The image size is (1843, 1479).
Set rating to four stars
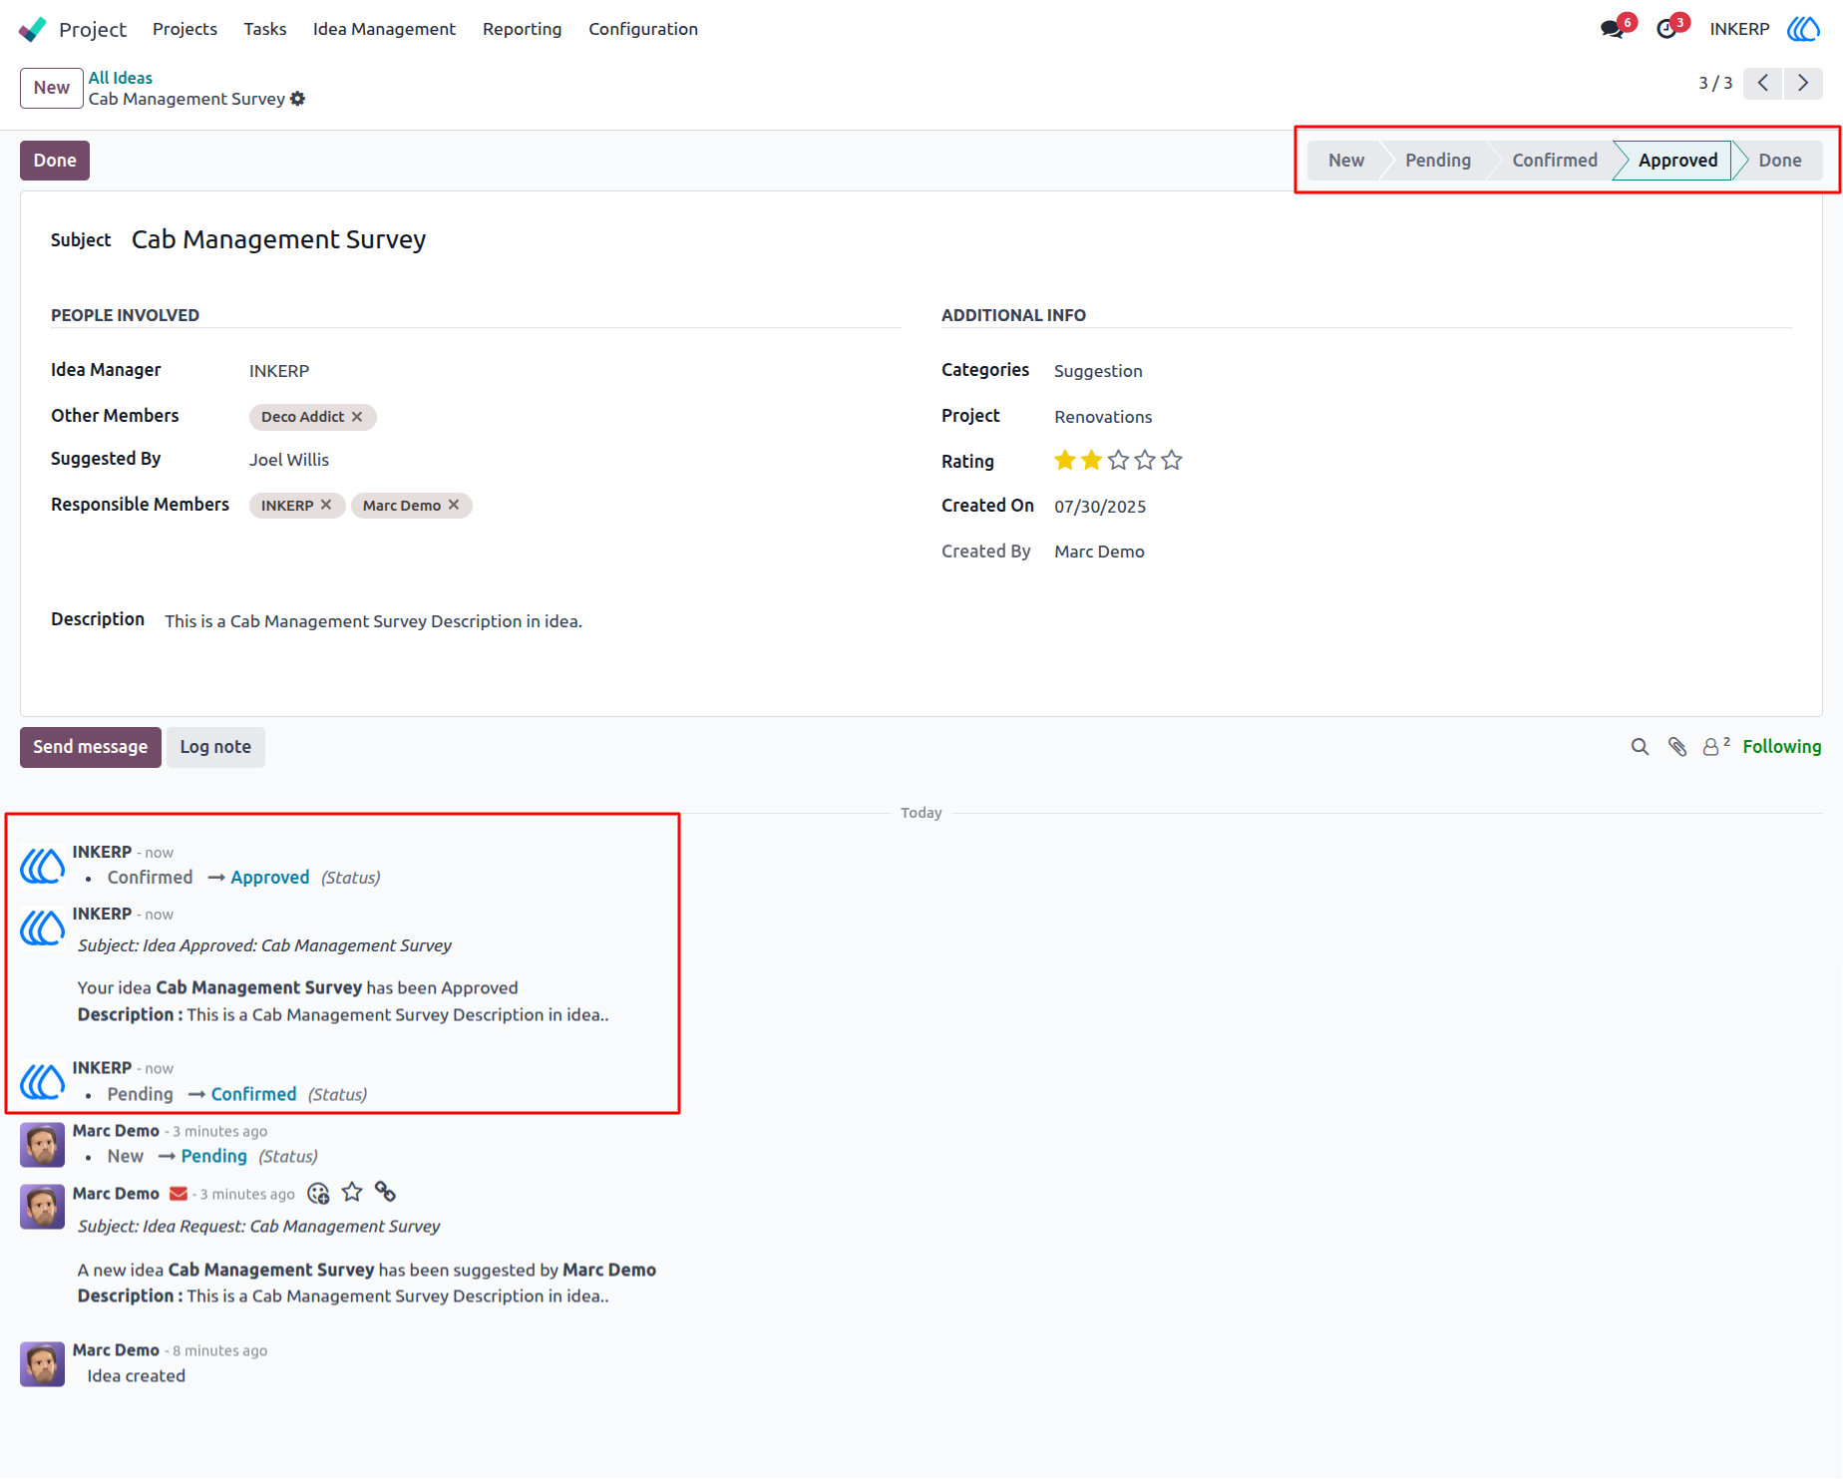1145,461
